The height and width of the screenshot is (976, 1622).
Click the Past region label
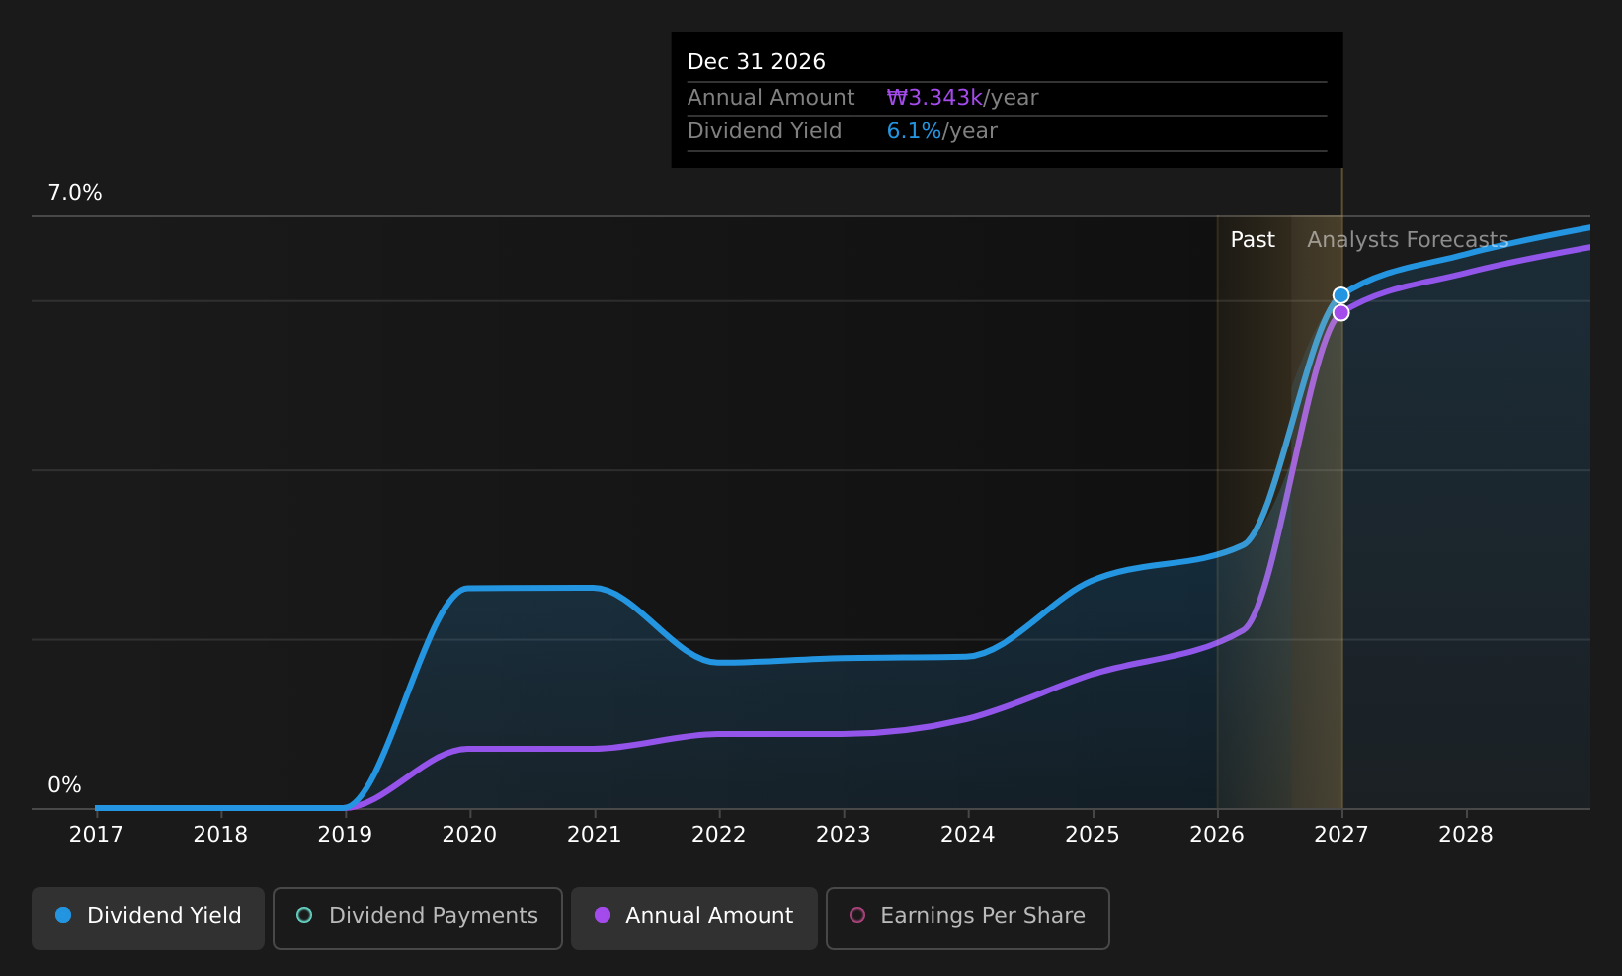(x=1253, y=240)
